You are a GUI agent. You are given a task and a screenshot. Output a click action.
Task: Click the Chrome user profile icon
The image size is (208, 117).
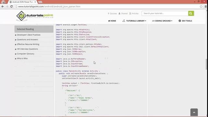(x=4, y=2)
